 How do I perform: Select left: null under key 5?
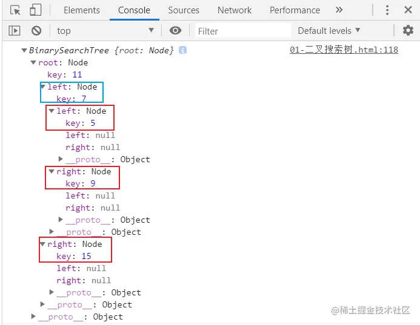click(90, 135)
